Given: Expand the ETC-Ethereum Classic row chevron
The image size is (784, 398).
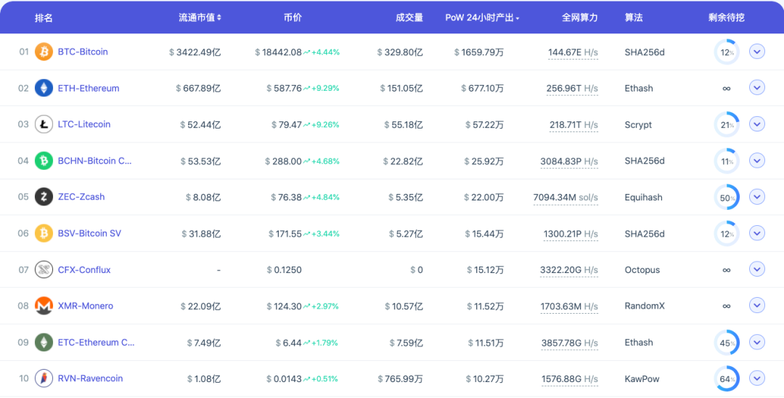Looking at the screenshot, I should pos(757,342).
